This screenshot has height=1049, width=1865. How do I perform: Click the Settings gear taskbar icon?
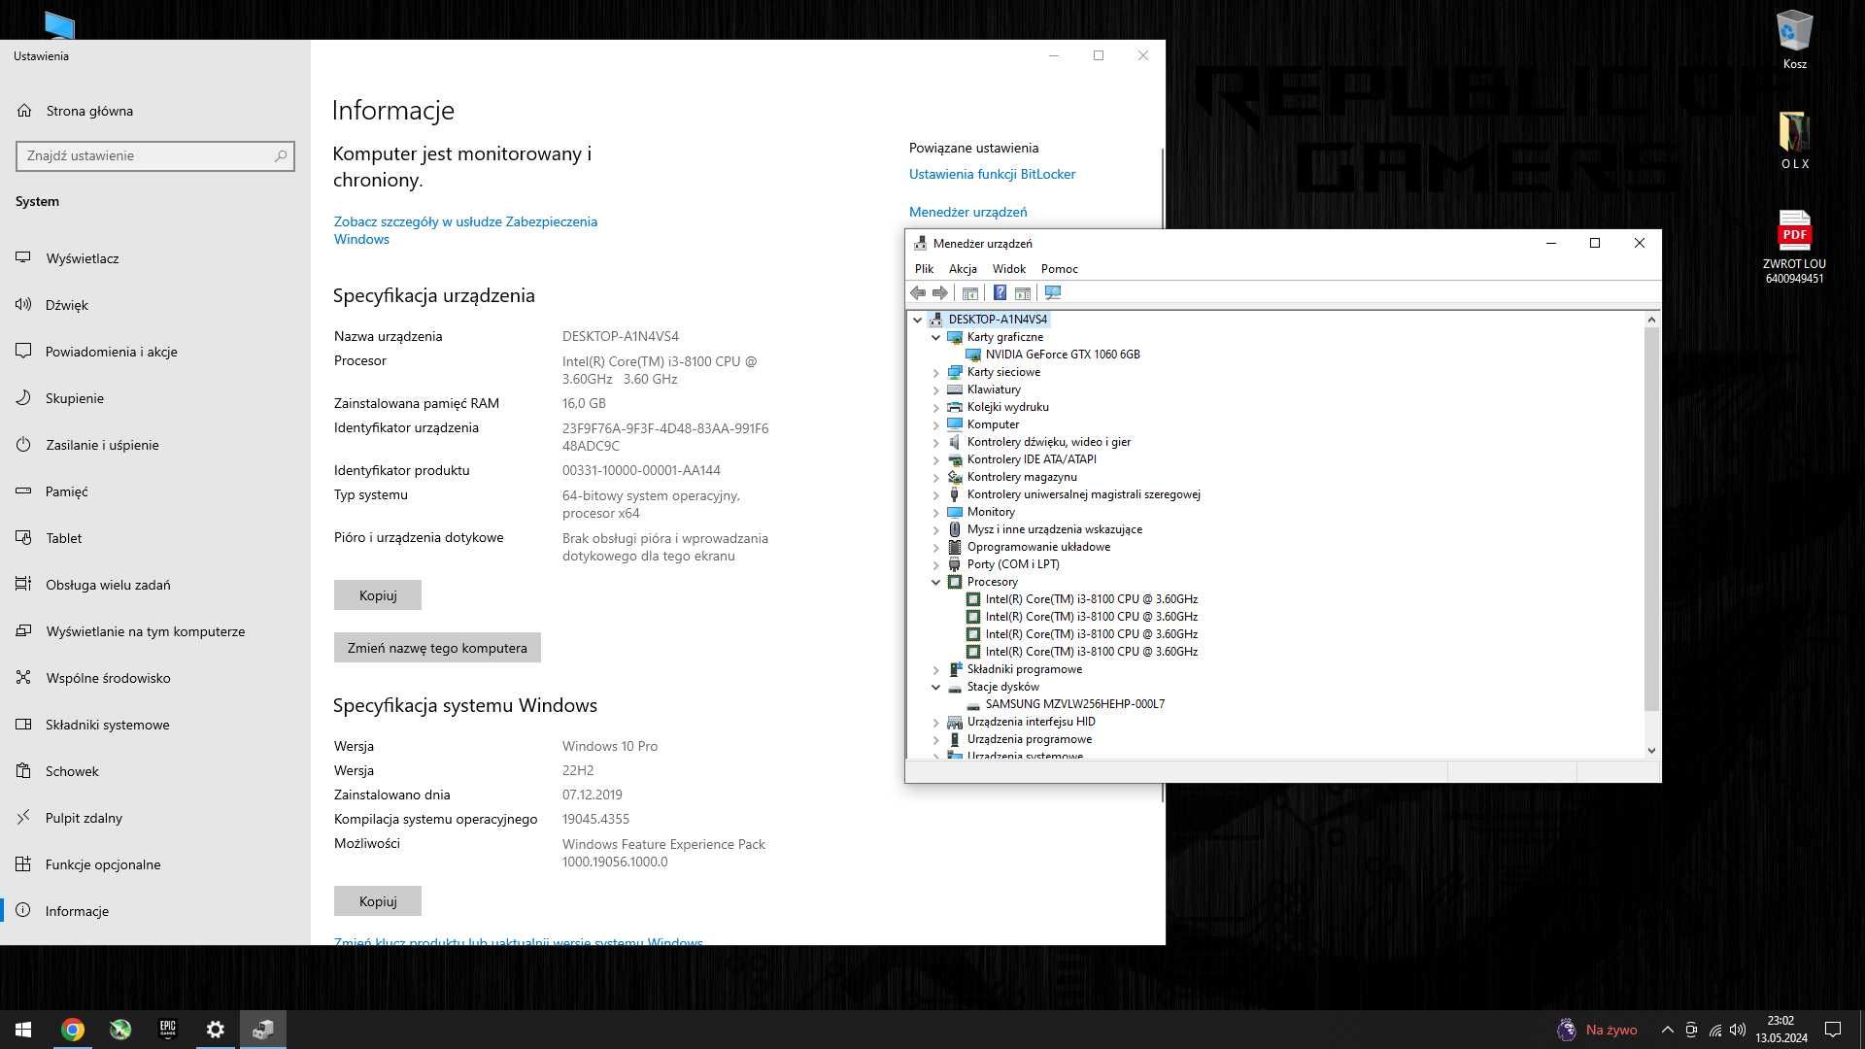click(216, 1030)
